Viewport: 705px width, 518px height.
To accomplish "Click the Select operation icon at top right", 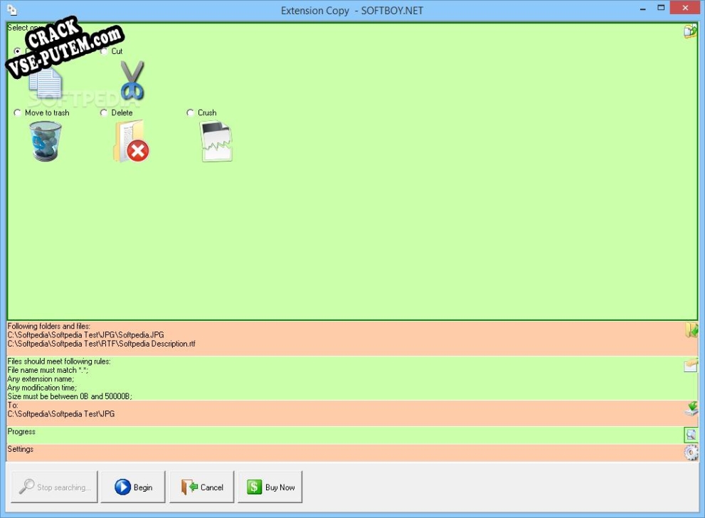I will point(690,31).
